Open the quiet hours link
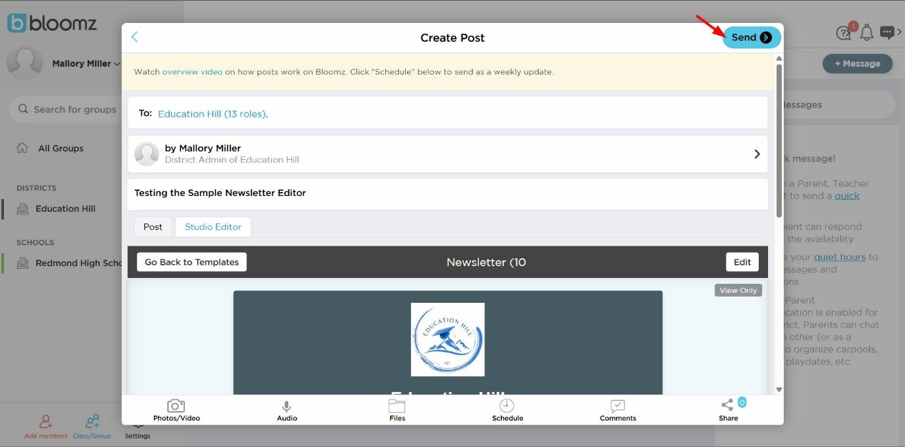905x447 pixels. 839,257
